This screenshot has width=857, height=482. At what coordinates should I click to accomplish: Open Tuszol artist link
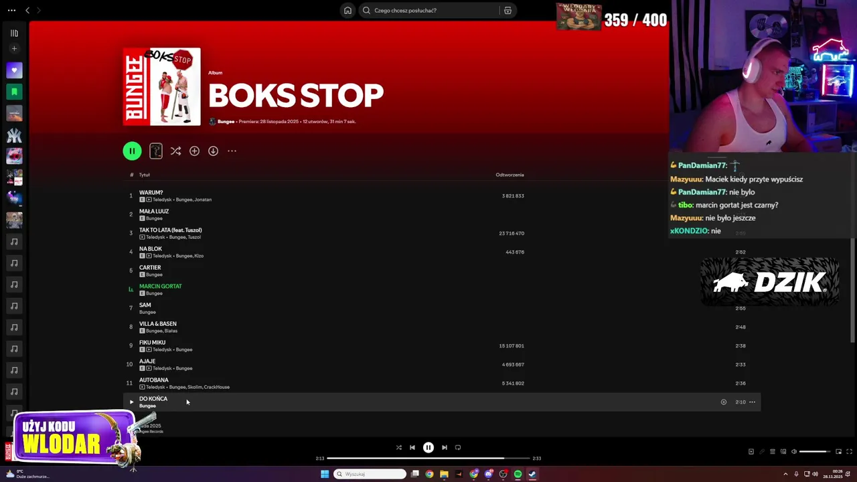tap(194, 237)
